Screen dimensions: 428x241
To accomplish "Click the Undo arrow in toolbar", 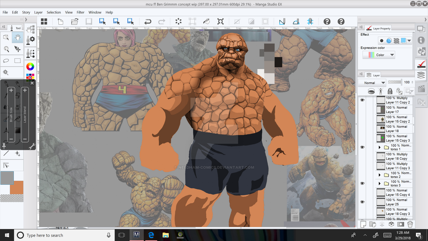I will tap(148, 21).
